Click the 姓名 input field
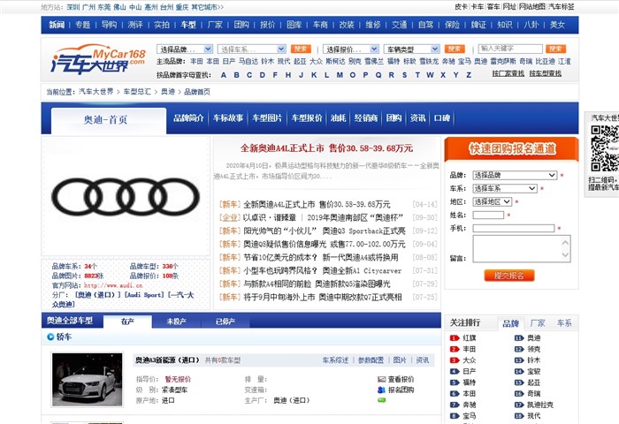This screenshot has height=424, width=619. (x=488, y=215)
